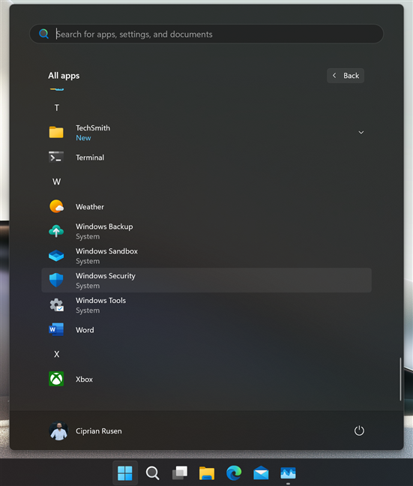
Task: Open the blue graph app on the taskbar
Action: pos(288,473)
